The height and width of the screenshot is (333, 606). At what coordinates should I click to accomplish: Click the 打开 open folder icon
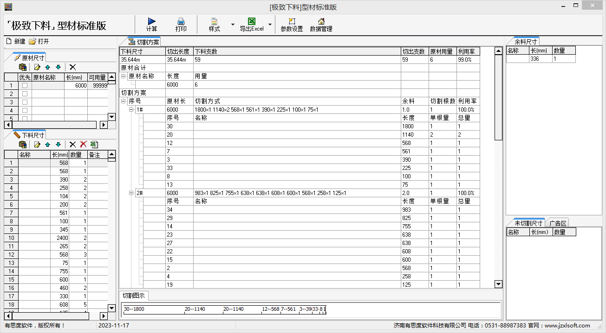tap(33, 41)
